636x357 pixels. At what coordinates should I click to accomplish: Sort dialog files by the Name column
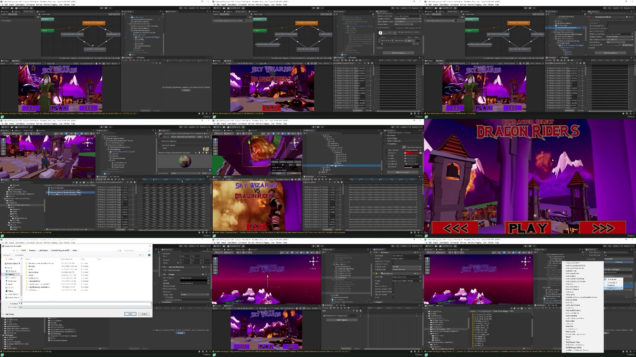pyautogui.click(x=28, y=259)
